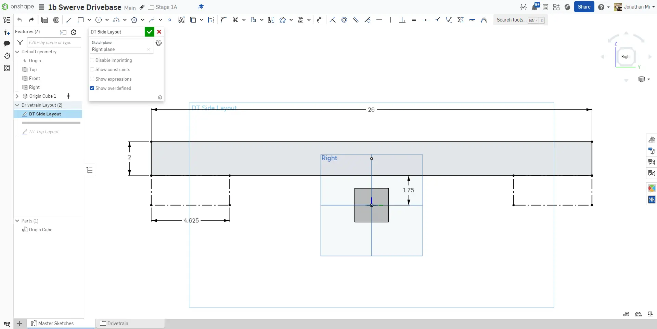Screen dimensions: 657x329
Task: Select the Line sketch tool
Action: coord(69,20)
